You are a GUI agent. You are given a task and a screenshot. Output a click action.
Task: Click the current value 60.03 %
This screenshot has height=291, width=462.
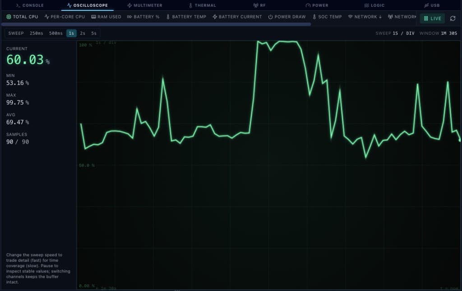pos(28,60)
